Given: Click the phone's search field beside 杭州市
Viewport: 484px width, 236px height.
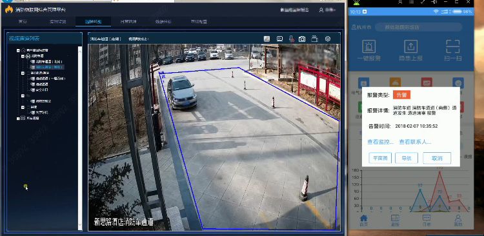Looking at the screenshot, I should click(x=419, y=27).
